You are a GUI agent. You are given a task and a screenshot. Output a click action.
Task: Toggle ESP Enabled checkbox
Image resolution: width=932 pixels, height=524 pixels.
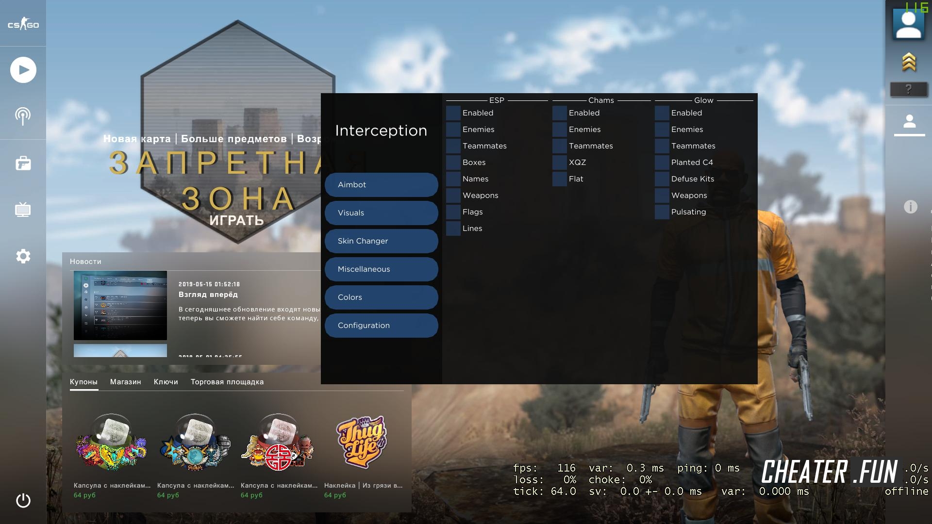(x=453, y=113)
